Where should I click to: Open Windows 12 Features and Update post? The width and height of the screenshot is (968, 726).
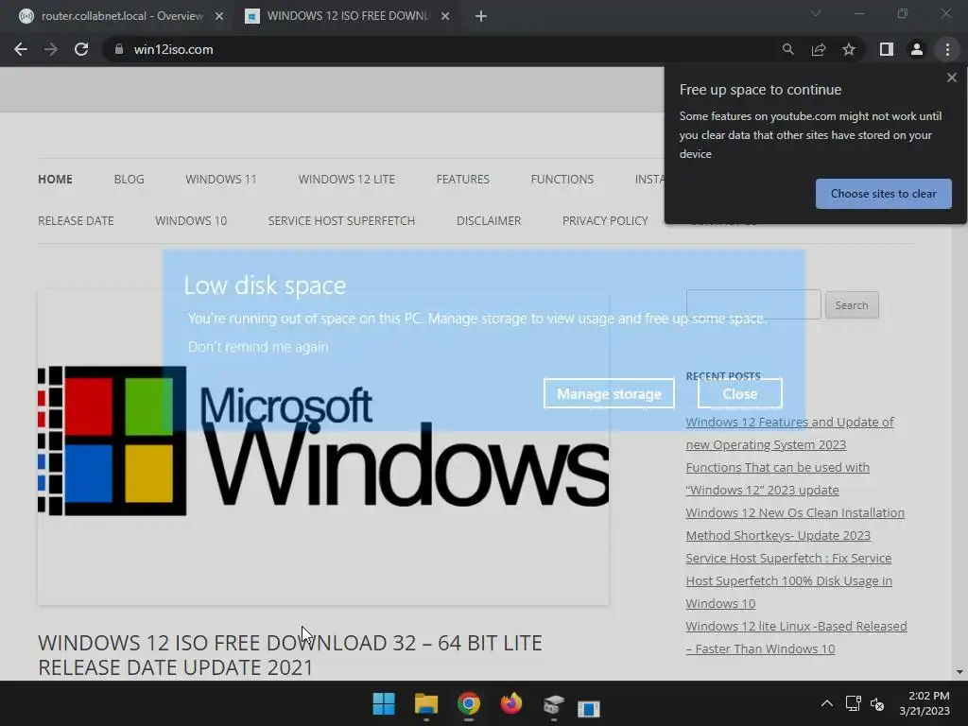(789, 433)
